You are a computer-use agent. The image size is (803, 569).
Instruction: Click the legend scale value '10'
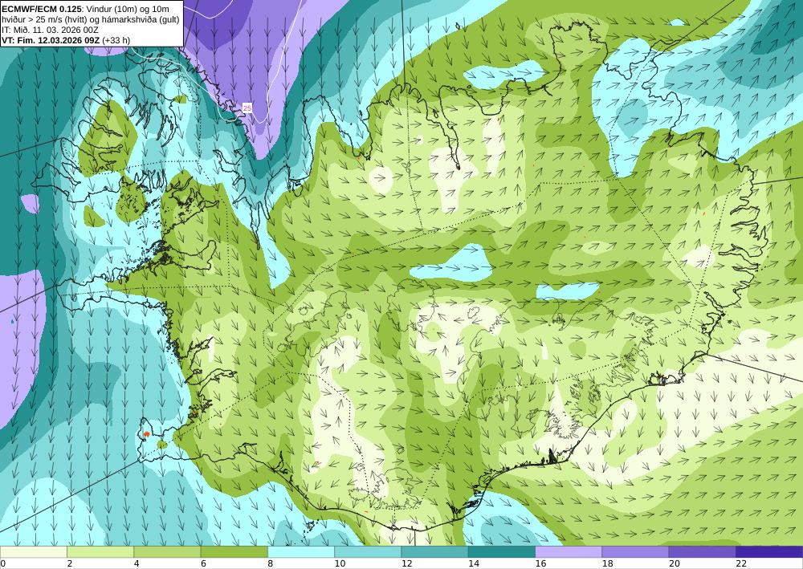(340, 563)
